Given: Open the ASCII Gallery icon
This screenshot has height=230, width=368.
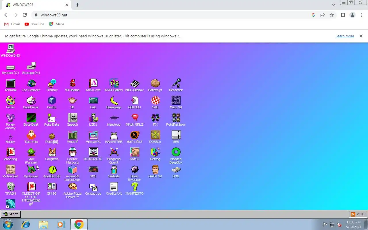Looking at the screenshot, I should pyautogui.click(x=114, y=85).
